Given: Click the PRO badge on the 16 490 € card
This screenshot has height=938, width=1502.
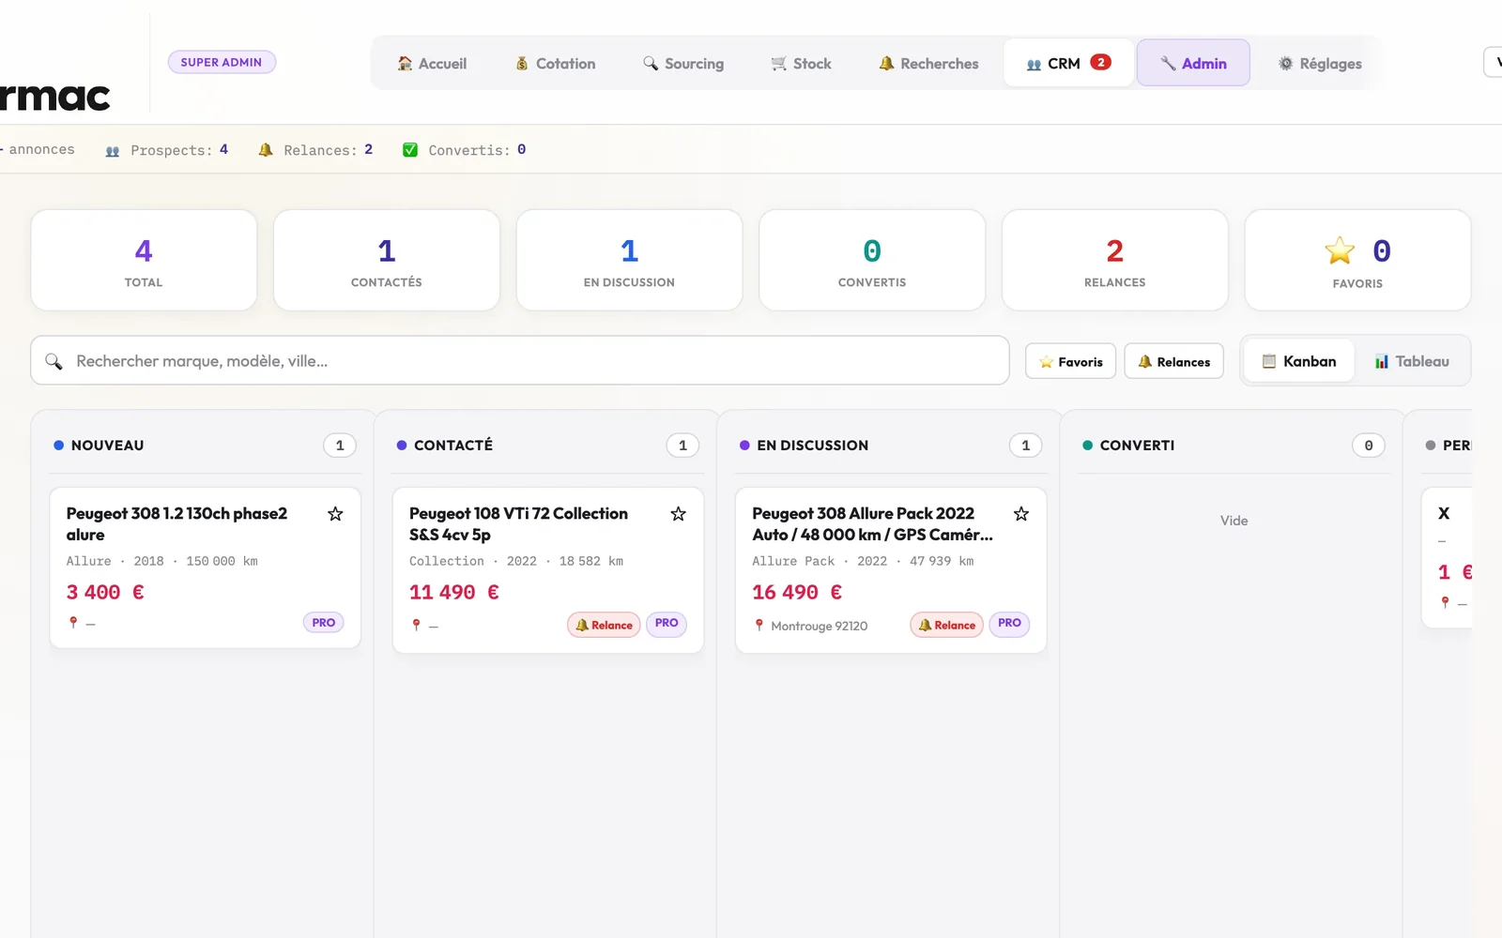Looking at the screenshot, I should 1009,623.
